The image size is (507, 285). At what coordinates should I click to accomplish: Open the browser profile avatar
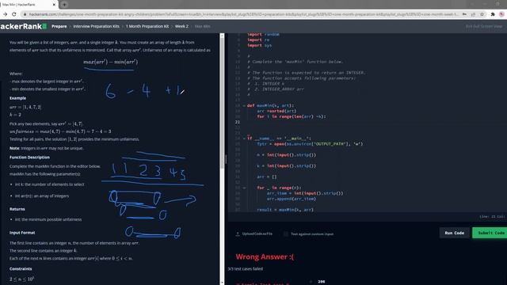coord(501,14)
